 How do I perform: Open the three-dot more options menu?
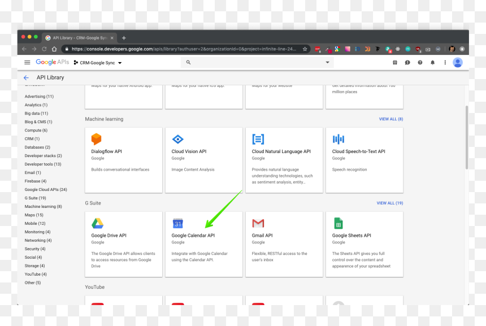(445, 62)
